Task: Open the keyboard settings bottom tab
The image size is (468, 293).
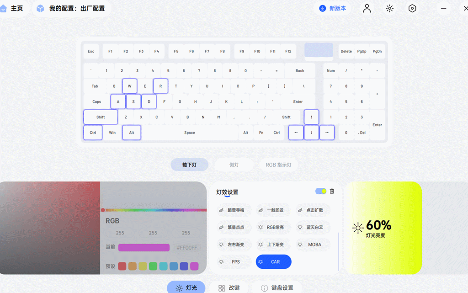Action: (x=277, y=288)
